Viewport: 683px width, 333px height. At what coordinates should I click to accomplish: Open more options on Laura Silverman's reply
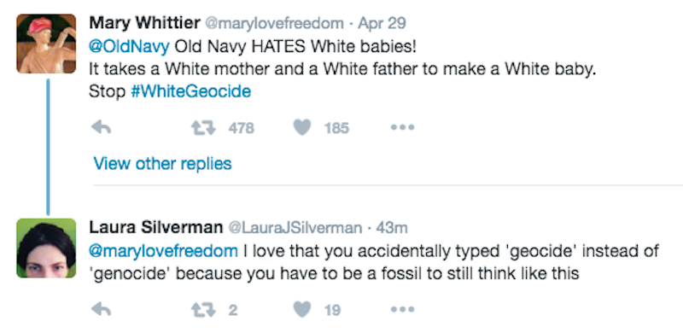pyautogui.click(x=402, y=310)
